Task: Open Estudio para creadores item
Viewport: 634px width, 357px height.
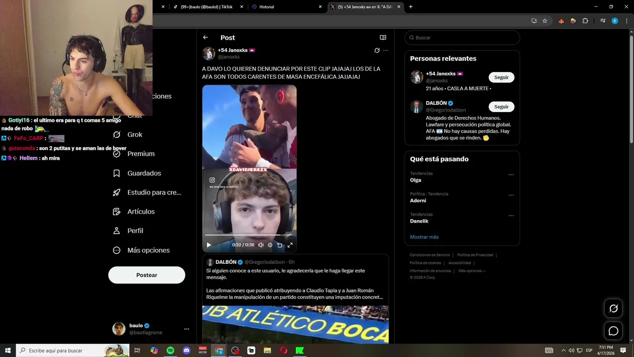Action: 147,192
